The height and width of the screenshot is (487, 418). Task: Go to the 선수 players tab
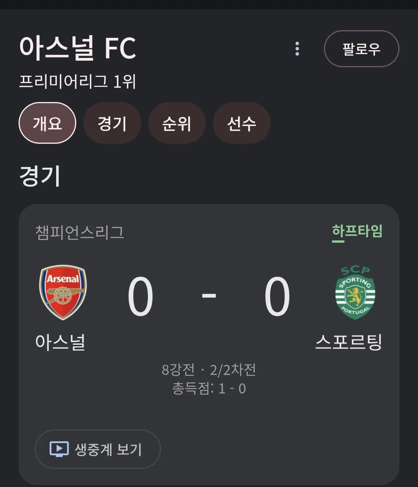point(242,123)
